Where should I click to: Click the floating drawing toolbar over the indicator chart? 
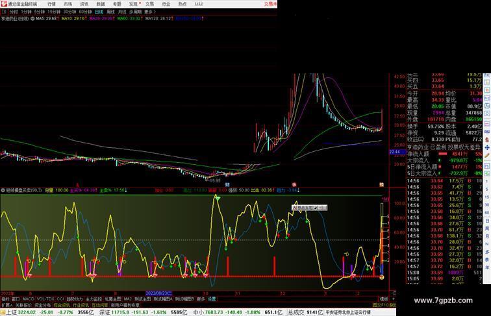(310, 208)
